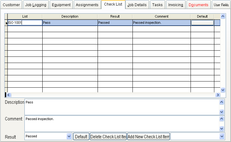Click the Default button below the grid
The height and width of the screenshot is (142, 231).
pos(81,136)
